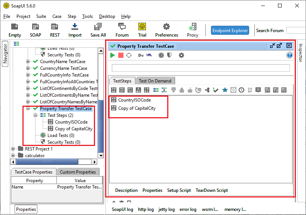306x215 pixels.
Task: Expand CurrencyName TestCase node
Action: point(28,68)
